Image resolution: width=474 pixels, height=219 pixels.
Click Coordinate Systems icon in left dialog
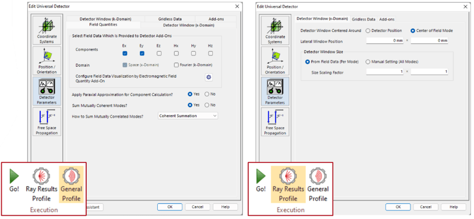[x=46, y=30]
